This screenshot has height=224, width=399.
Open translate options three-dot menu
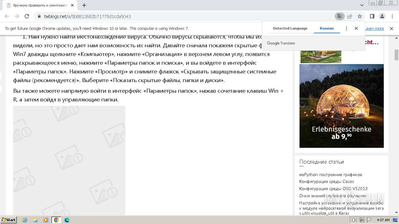[x=346, y=28]
